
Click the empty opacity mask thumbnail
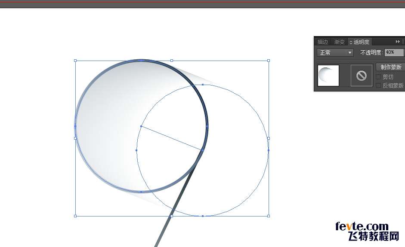click(362, 76)
